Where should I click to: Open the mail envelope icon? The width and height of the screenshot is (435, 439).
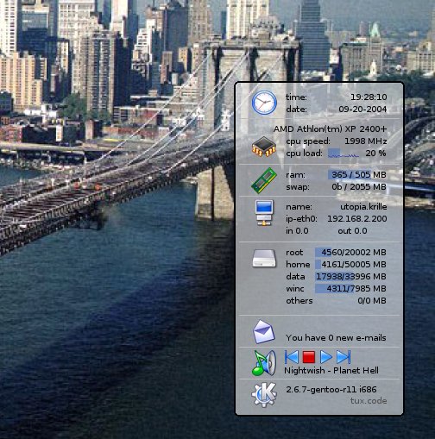pyautogui.click(x=263, y=332)
